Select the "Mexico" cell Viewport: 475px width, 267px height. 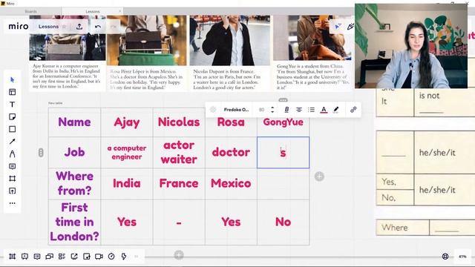(x=231, y=183)
